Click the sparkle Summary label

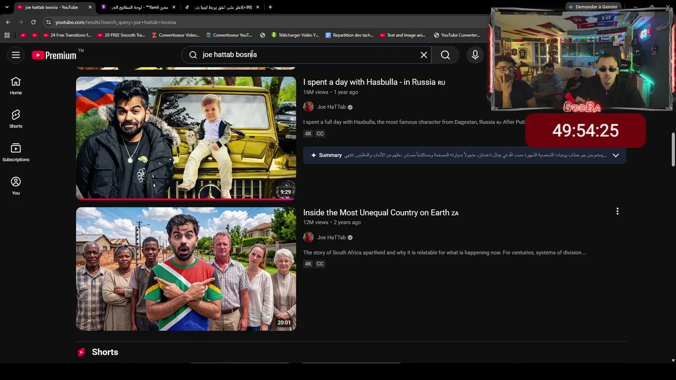point(326,155)
